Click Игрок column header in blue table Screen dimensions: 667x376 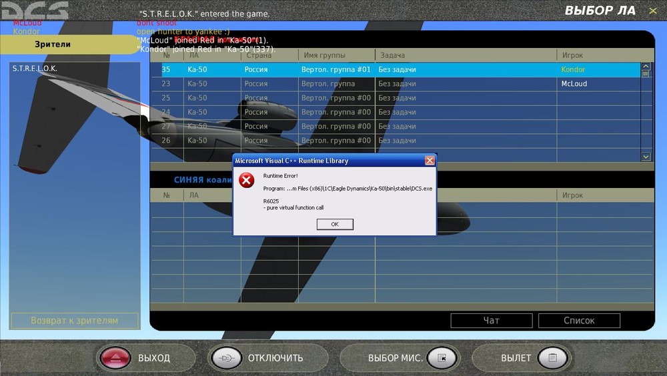click(x=572, y=195)
